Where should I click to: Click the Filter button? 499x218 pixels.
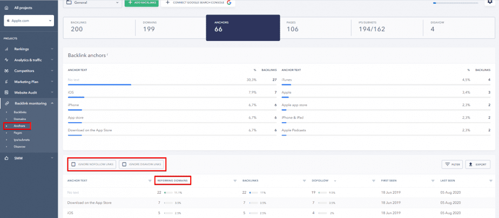[452, 164]
